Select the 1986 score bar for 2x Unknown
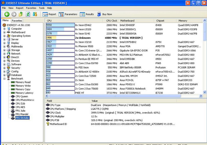Image resolution: width=207 pixels, height=145 pixels. pos(60,38)
